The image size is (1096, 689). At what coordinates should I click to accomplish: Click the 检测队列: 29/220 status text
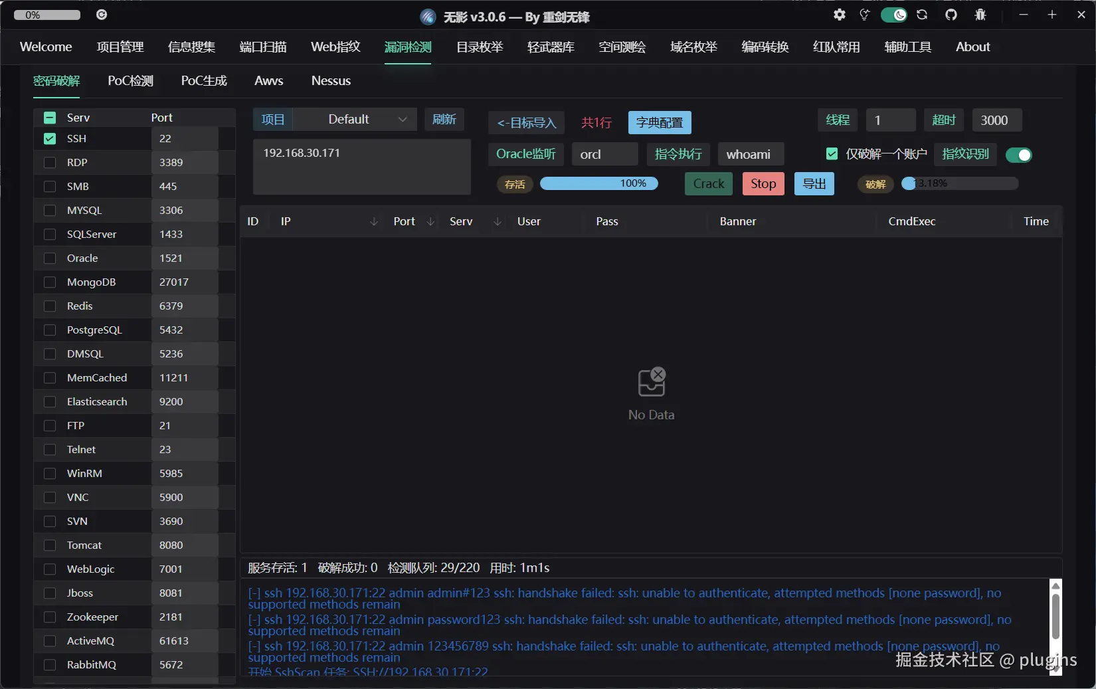pos(434,568)
